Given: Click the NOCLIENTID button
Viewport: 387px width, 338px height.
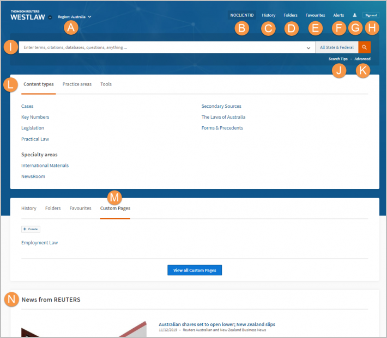Looking at the screenshot, I should [x=242, y=15].
